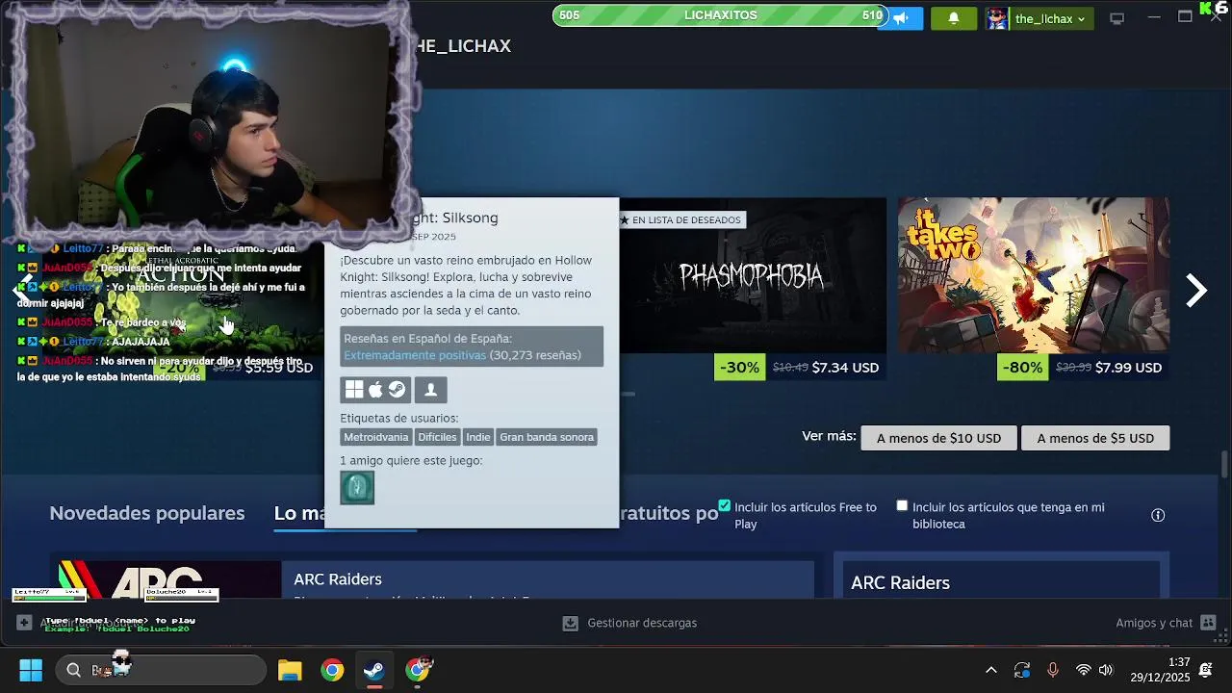Click the store page vertical scrollbar

[x=1224, y=464]
